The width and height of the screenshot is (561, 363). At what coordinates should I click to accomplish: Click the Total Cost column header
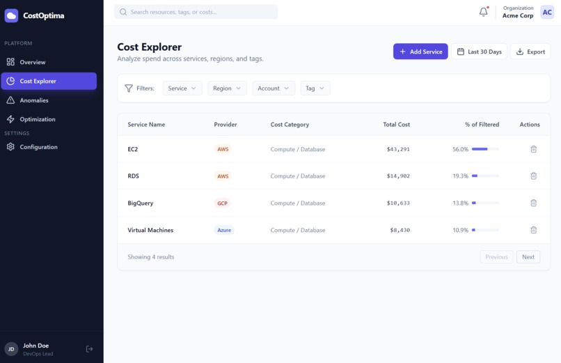click(397, 124)
